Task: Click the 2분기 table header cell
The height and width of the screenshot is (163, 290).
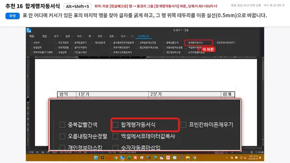Action: click(x=184, y=95)
